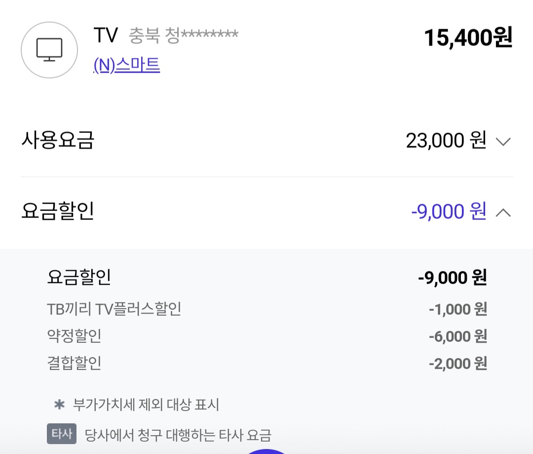Collapse the 요금할인 chevron arrow

pyautogui.click(x=503, y=212)
